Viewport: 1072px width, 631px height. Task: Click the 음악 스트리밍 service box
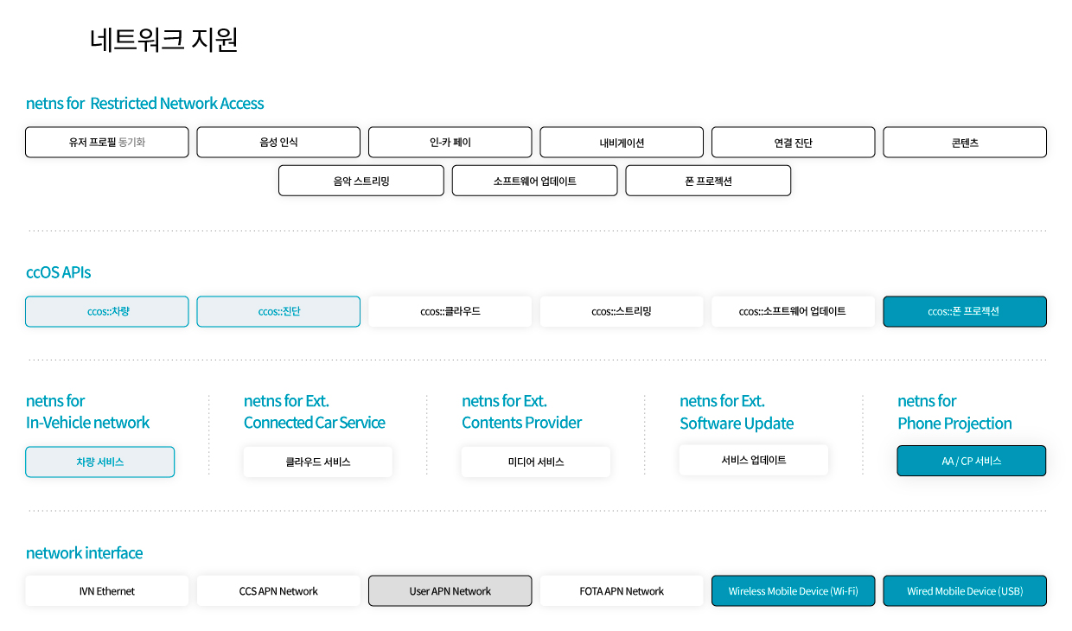(361, 180)
